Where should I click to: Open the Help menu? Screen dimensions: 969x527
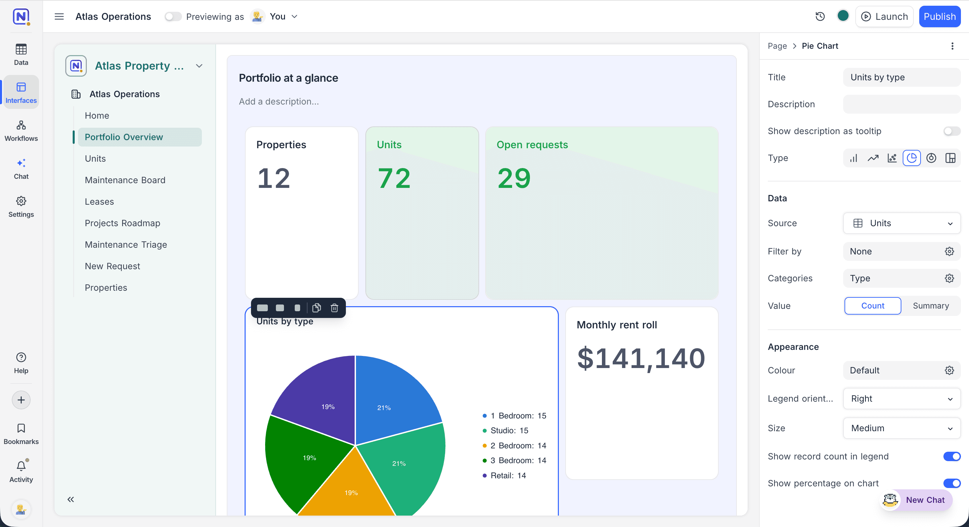[21, 363]
